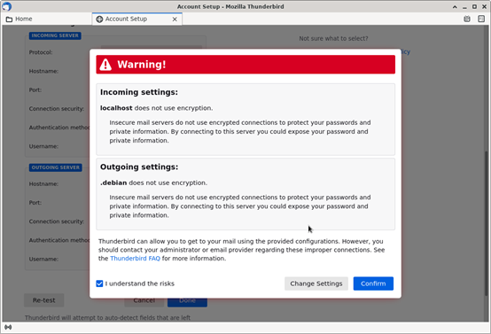Viewport: 491px width, 334px height.
Task: Open the calendar icon in tab bar
Action: click(467, 19)
